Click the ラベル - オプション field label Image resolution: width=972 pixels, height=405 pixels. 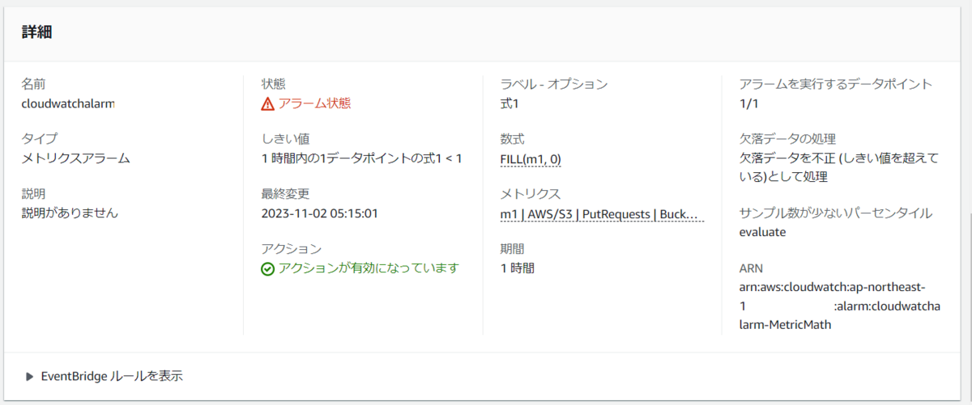tap(554, 84)
